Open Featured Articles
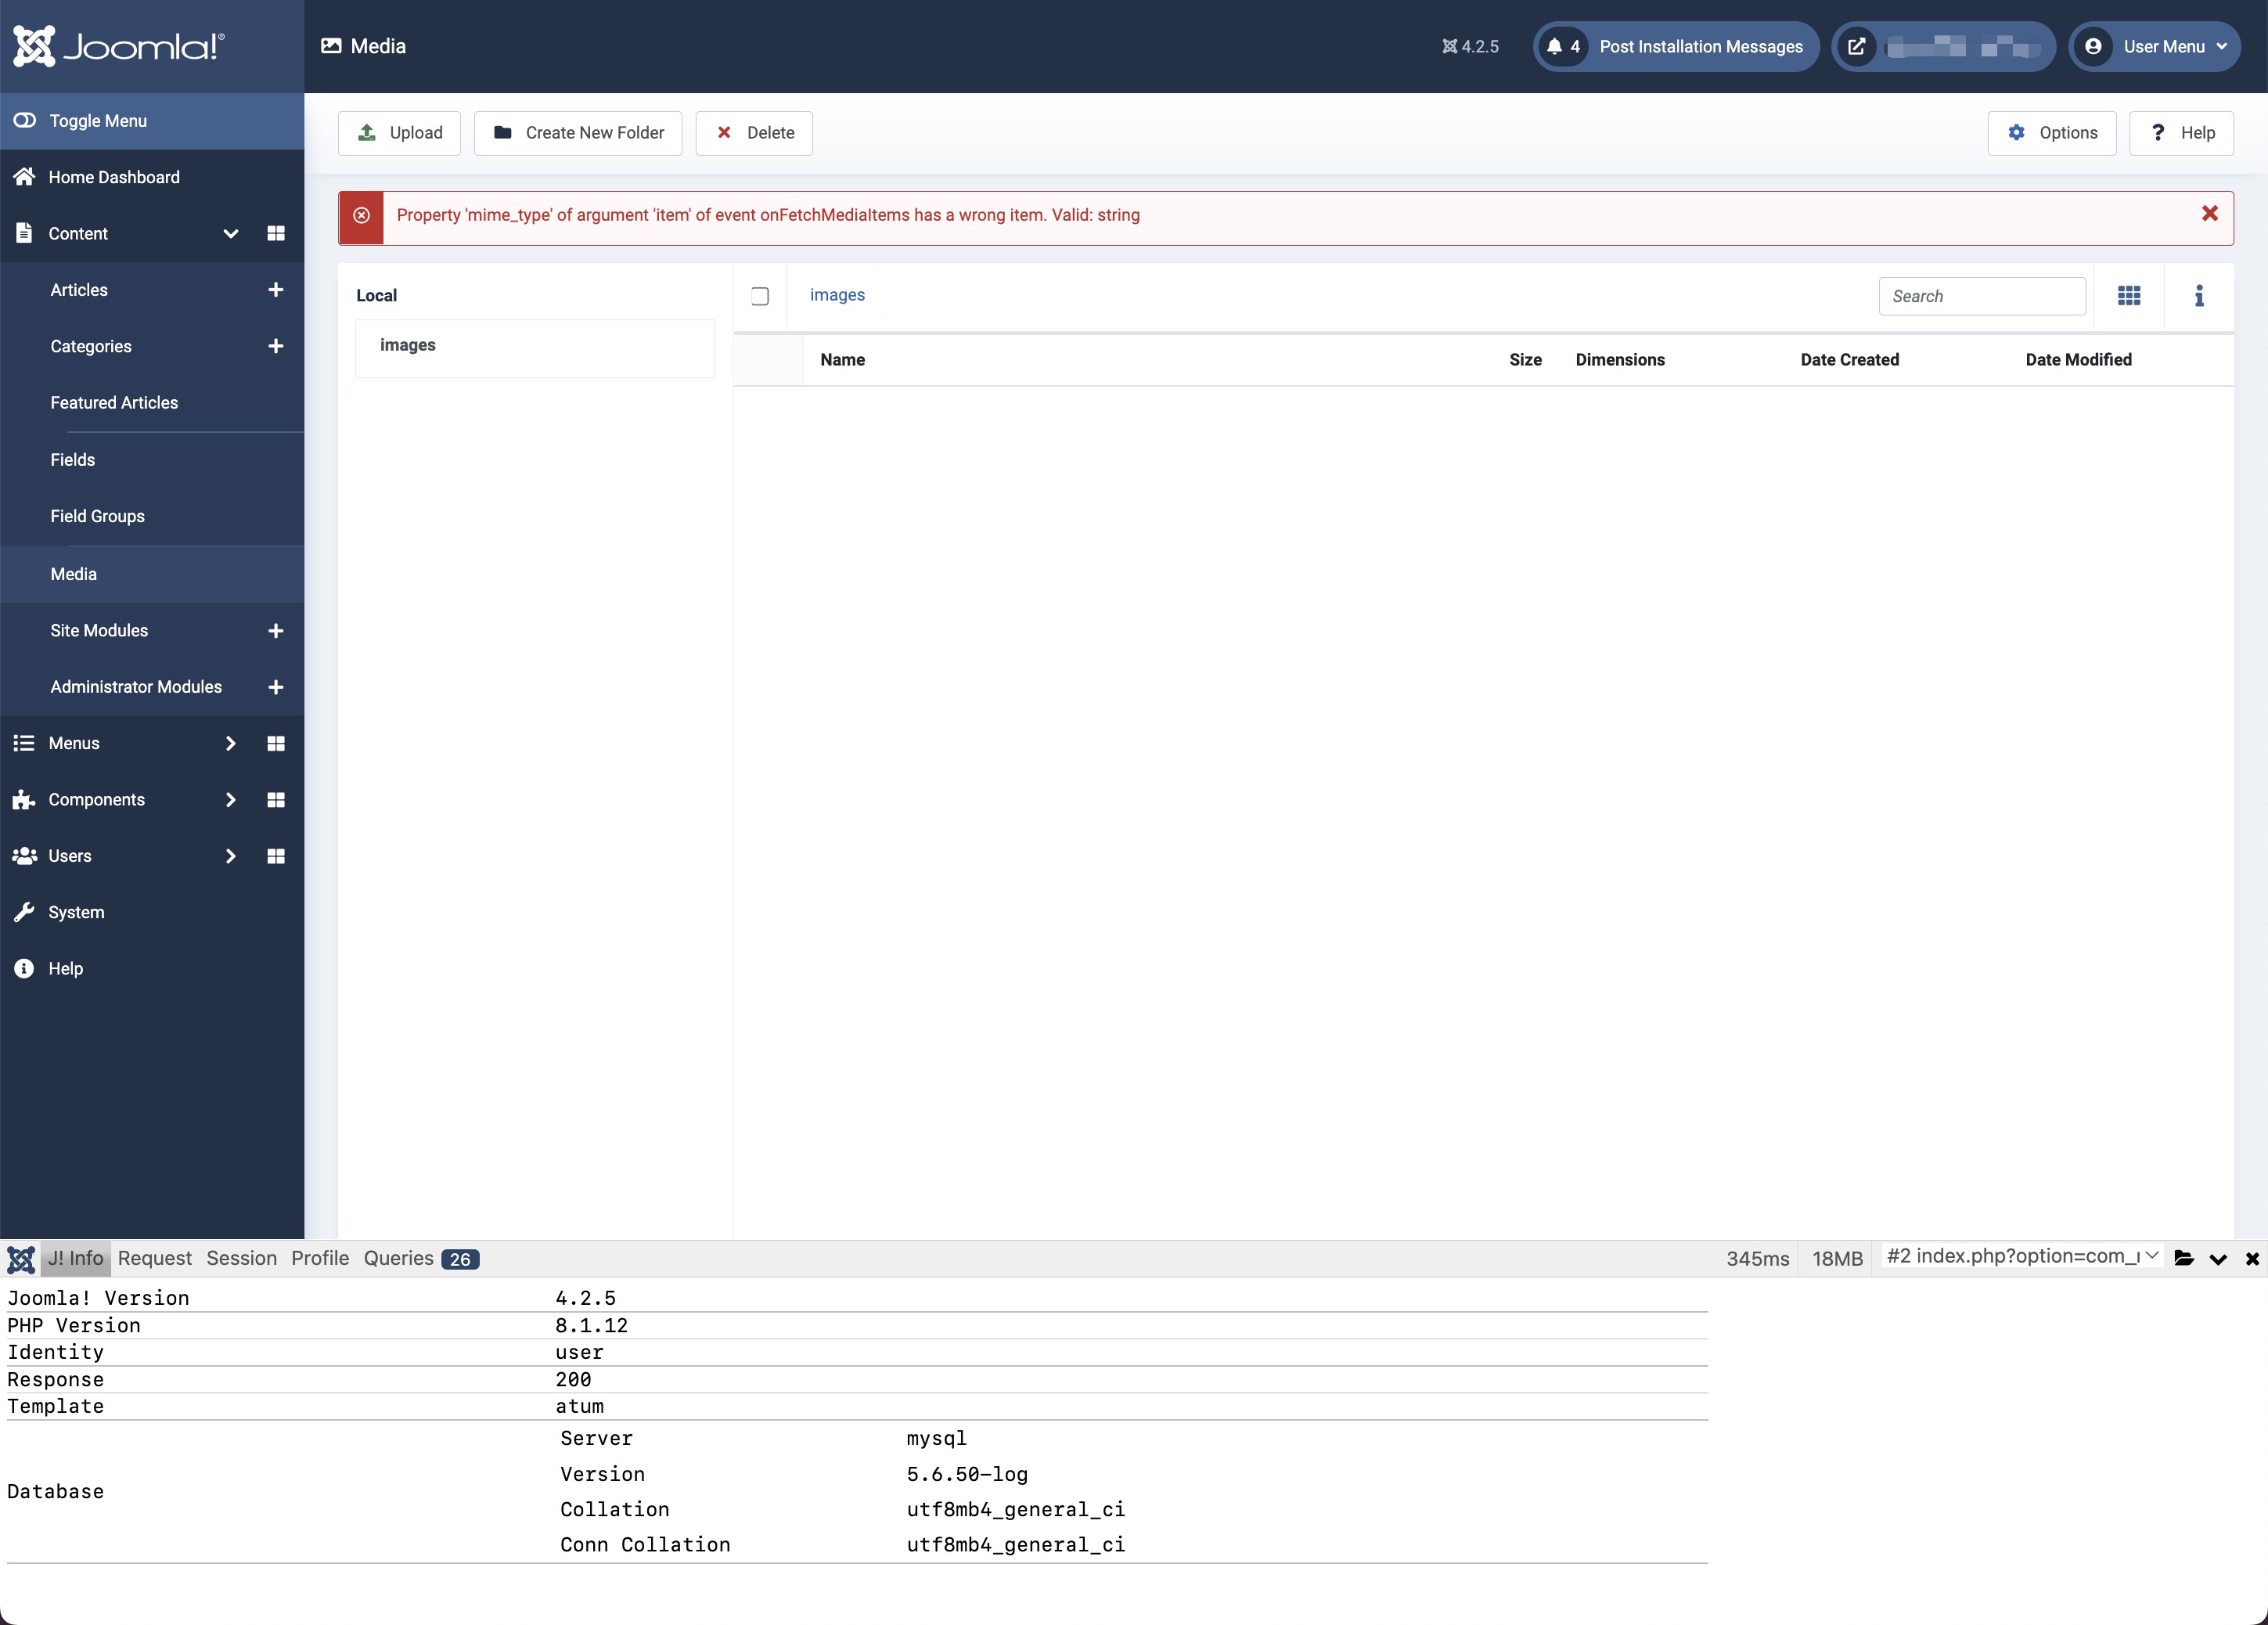 (x=114, y=402)
